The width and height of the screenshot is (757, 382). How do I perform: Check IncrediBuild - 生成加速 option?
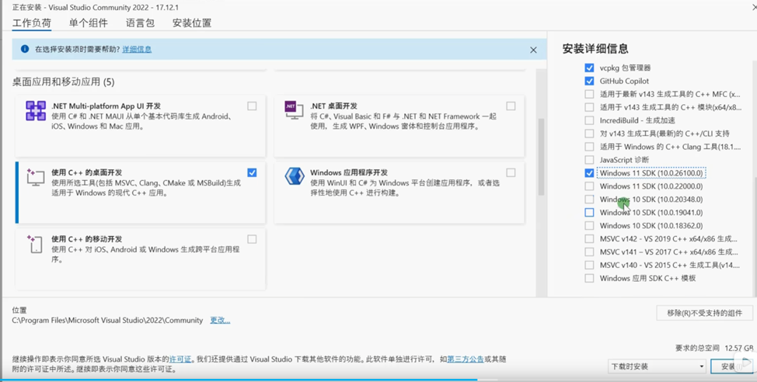589,120
